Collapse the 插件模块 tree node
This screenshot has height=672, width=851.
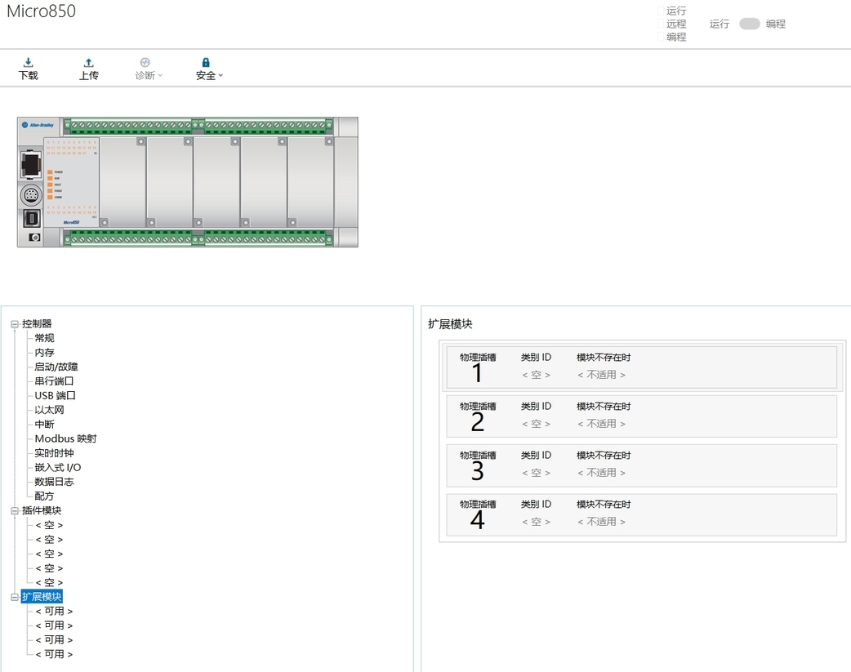click(15, 511)
